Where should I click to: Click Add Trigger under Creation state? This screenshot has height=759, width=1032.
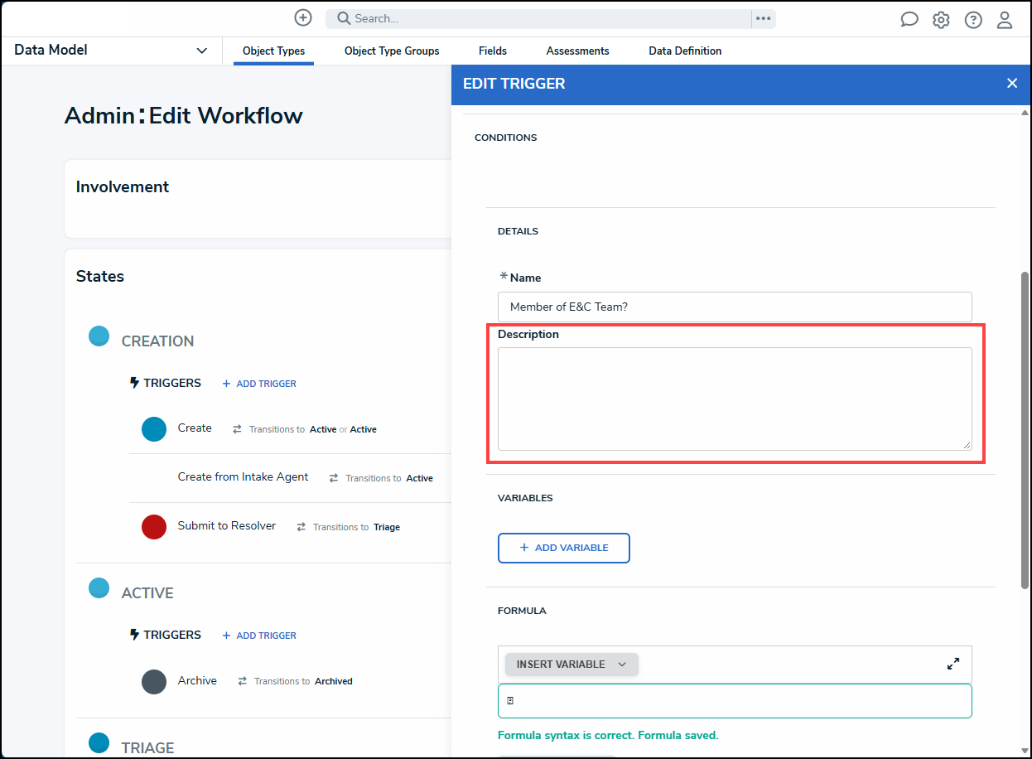pos(259,384)
